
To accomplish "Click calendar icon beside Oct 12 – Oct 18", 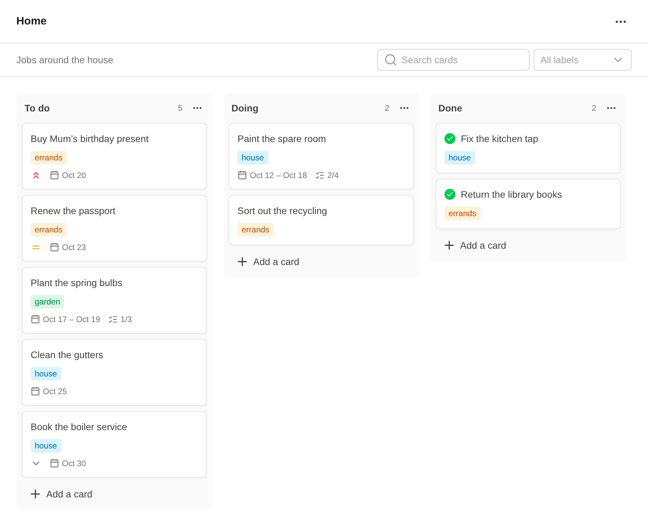I will click(x=242, y=175).
